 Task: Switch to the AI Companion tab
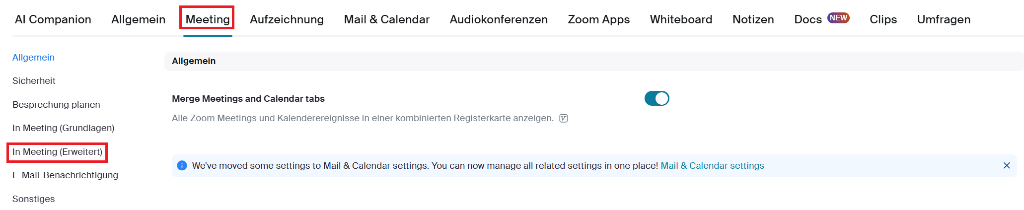click(53, 19)
